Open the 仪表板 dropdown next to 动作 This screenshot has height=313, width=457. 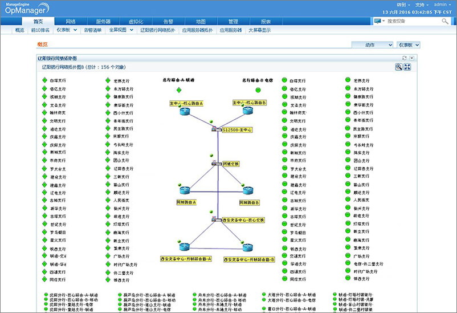(x=409, y=45)
